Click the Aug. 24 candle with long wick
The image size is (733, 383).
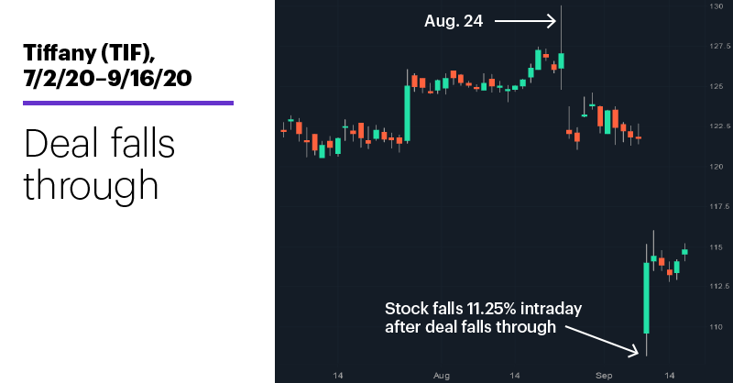[562, 60]
